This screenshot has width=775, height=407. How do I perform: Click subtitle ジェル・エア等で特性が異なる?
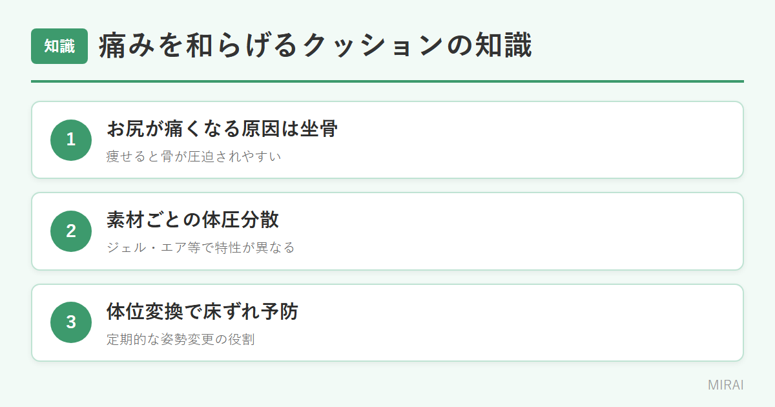(201, 247)
